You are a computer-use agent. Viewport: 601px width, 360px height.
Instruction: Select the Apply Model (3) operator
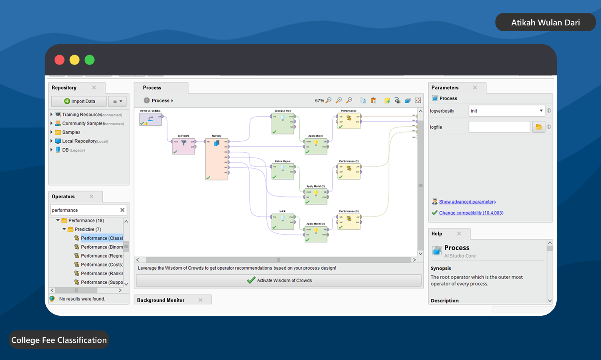[x=316, y=234]
